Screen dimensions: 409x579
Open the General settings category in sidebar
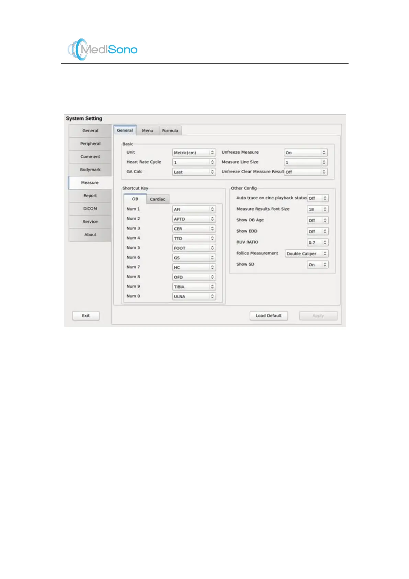(x=90, y=131)
